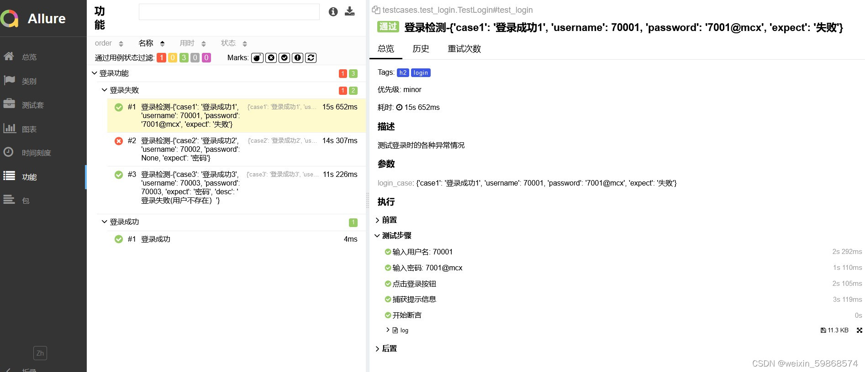Sort the tree by 状态
The height and width of the screenshot is (372, 865).
coord(234,43)
